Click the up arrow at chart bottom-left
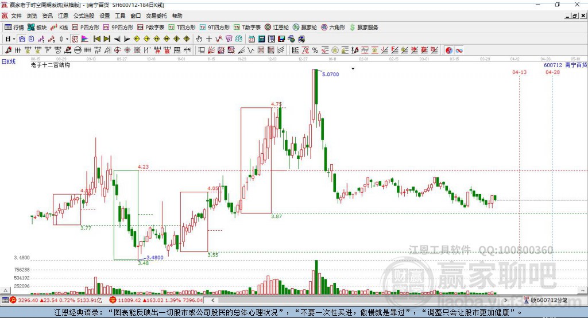This screenshot has height=318, width=588. (x=5, y=290)
